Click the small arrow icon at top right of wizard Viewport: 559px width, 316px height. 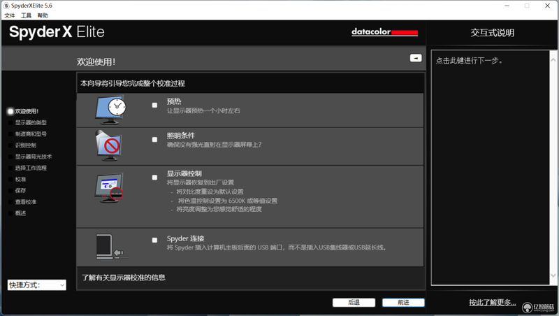[416, 58]
